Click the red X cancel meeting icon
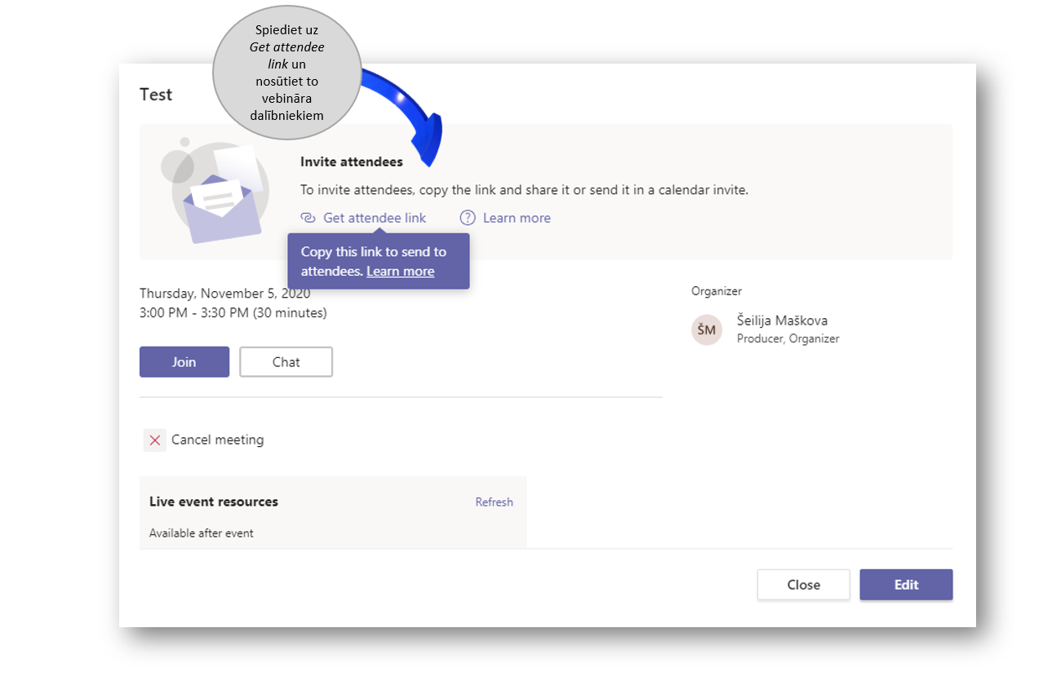This screenshot has width=1061, height=681. tap(155, 440)
